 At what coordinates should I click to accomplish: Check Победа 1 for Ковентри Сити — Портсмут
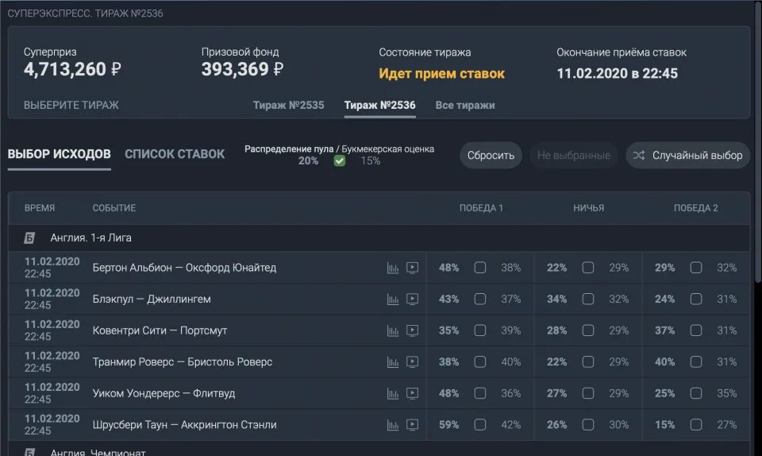tap(480, 330)
